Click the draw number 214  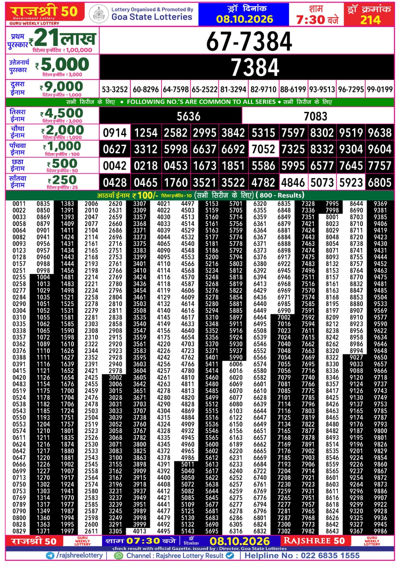pos(370,20)
